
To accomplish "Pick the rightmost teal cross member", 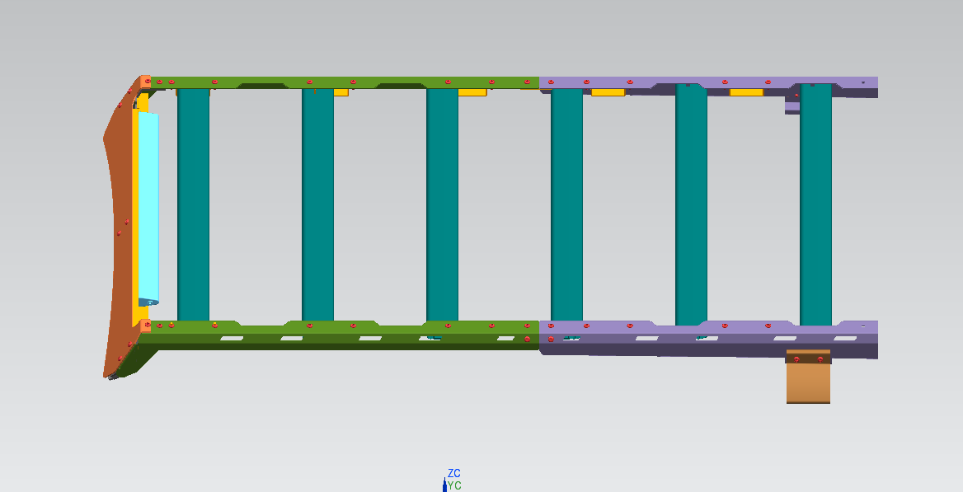I will (815, 204).
